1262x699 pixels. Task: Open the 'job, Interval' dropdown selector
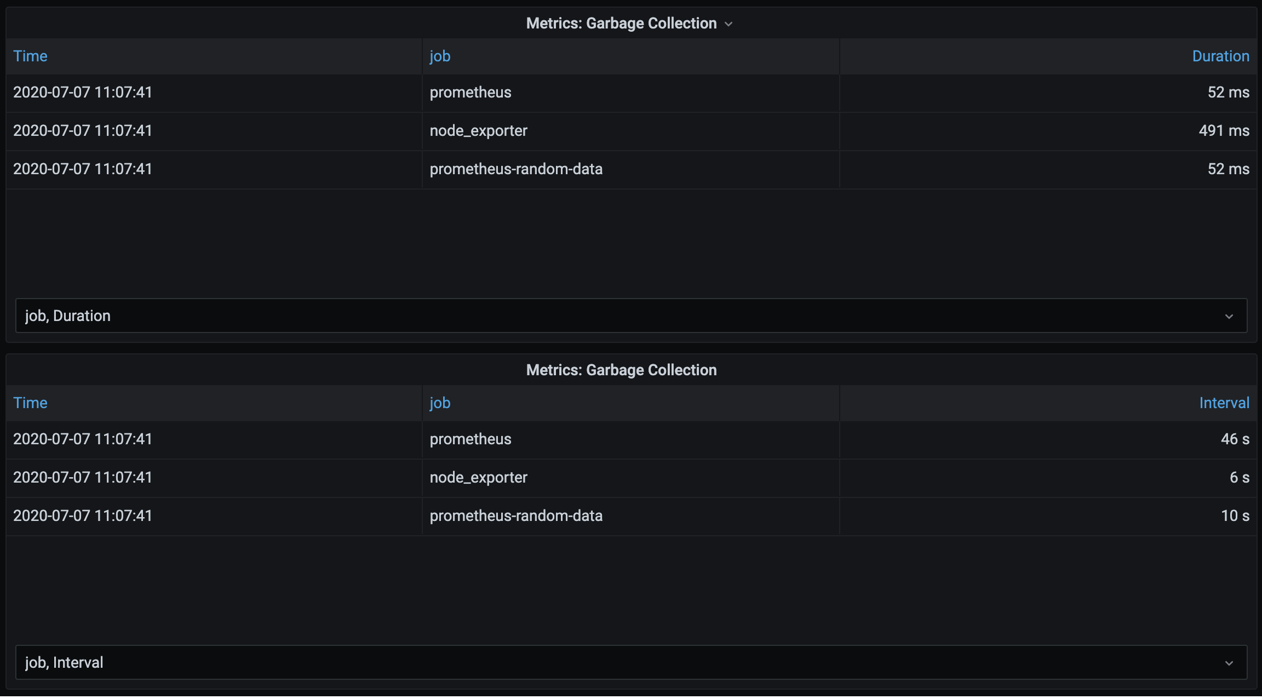click(630, 662)
